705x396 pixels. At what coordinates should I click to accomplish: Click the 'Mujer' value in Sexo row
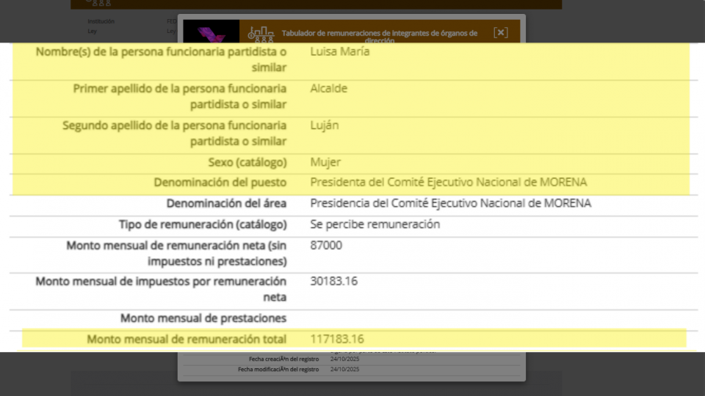[325, 162]
